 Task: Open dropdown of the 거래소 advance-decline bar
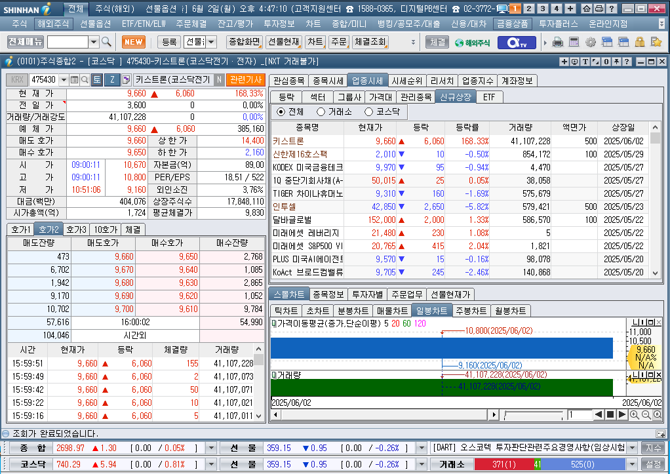tap(632, 464)
